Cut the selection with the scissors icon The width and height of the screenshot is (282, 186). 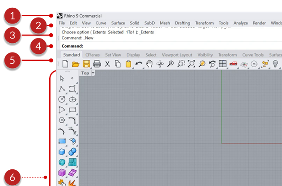tap(108, 64)
